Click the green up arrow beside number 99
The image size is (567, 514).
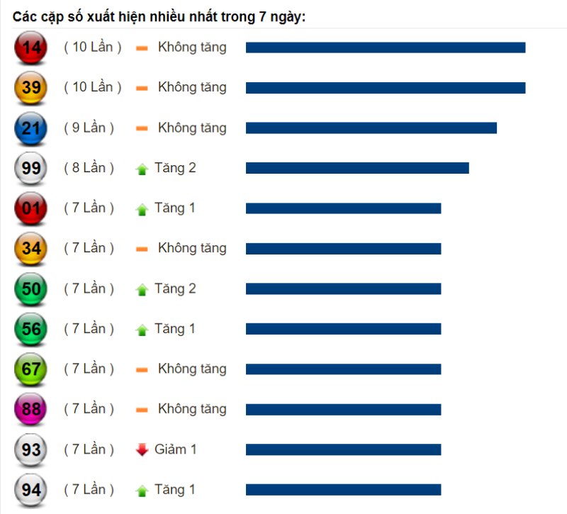(x=142, y=169)
